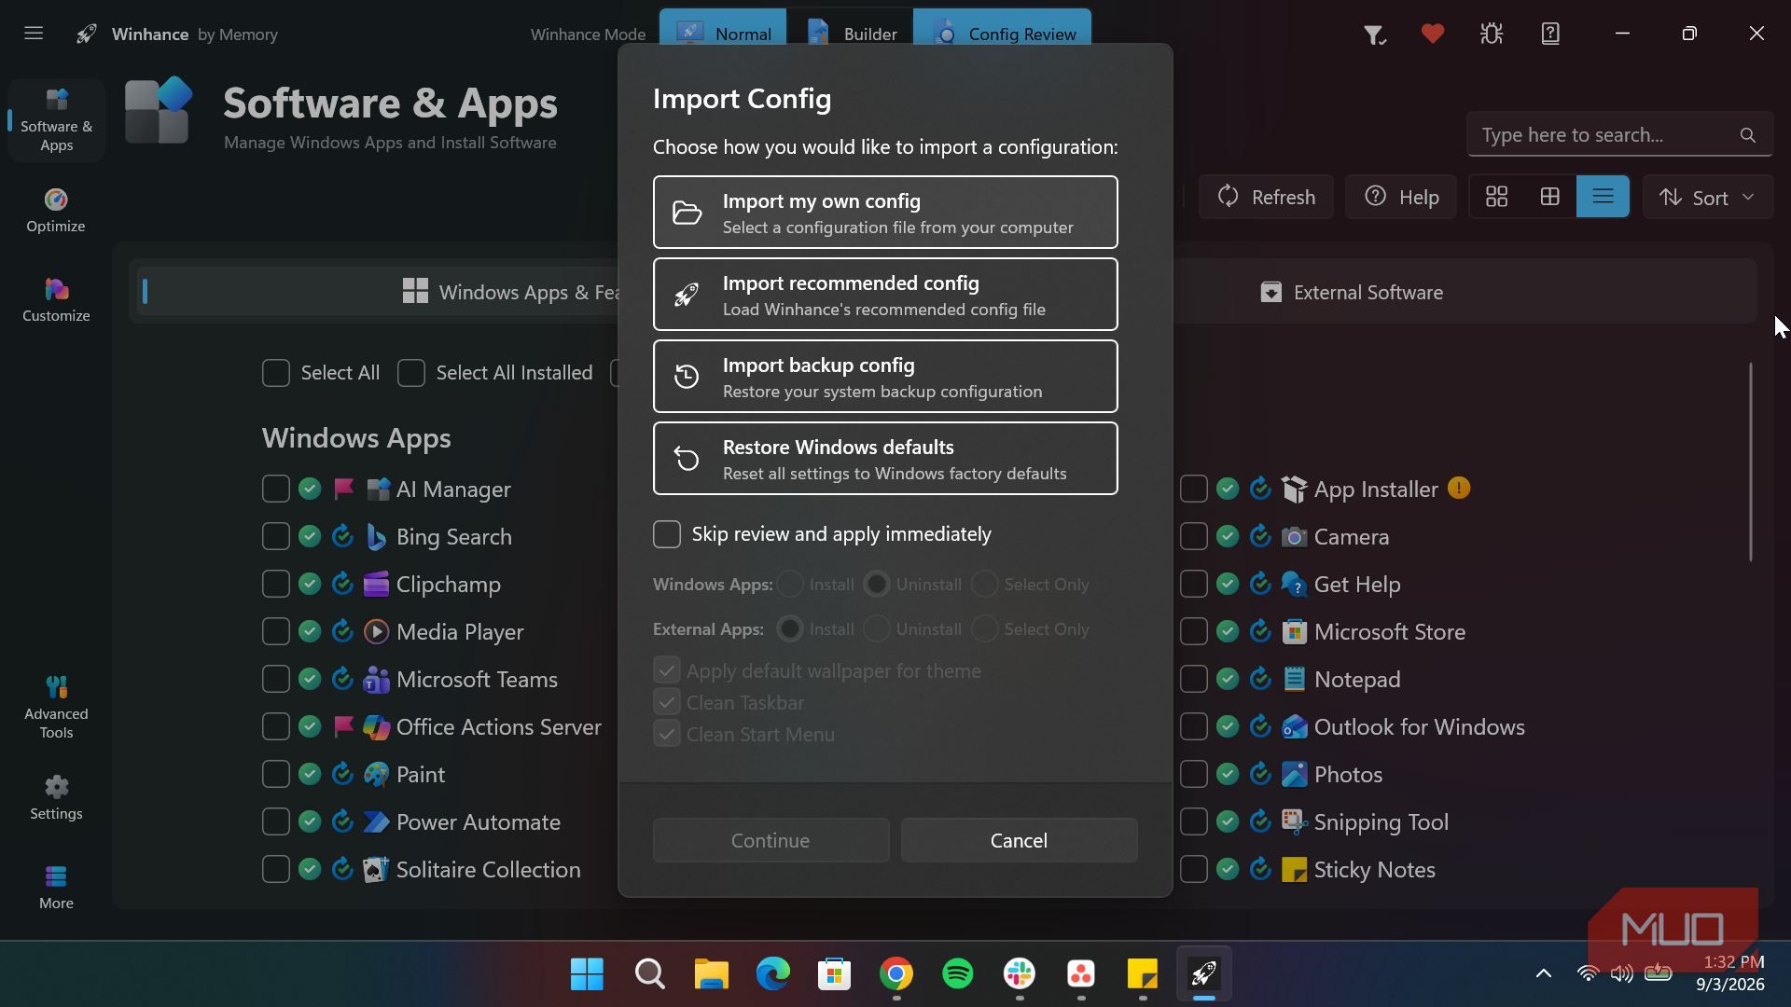The width and height of the screenshot is (1791, 1007).
Task: Click the taskbar clock and date
Action: click(1730, 973)
